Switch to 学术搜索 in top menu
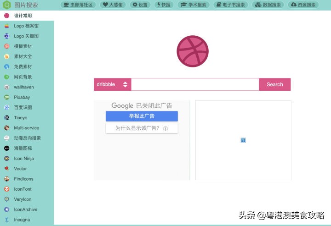331x226 pixels. tap(194, 5)
